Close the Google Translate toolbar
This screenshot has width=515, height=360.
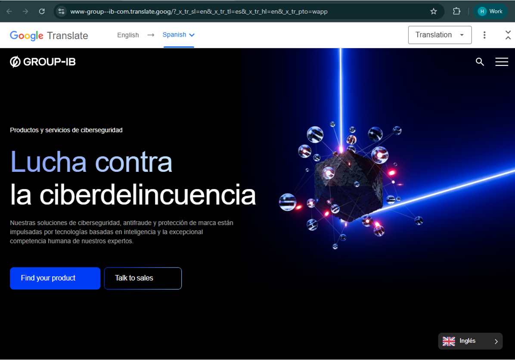click(508, 35)
